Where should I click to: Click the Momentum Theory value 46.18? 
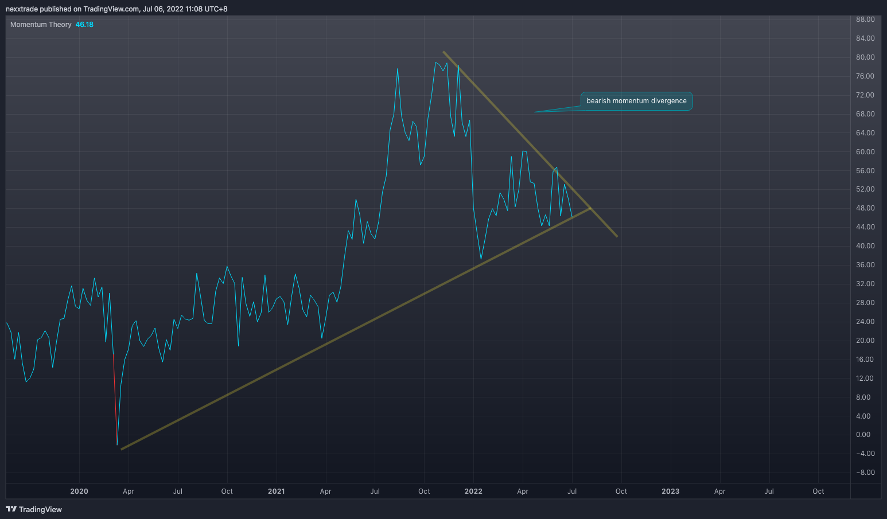[84, 25]
